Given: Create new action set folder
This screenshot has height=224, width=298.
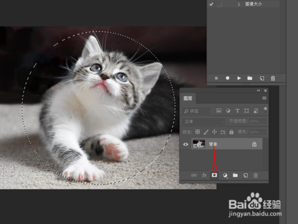Looking at the screenshot, I should 250,78.
